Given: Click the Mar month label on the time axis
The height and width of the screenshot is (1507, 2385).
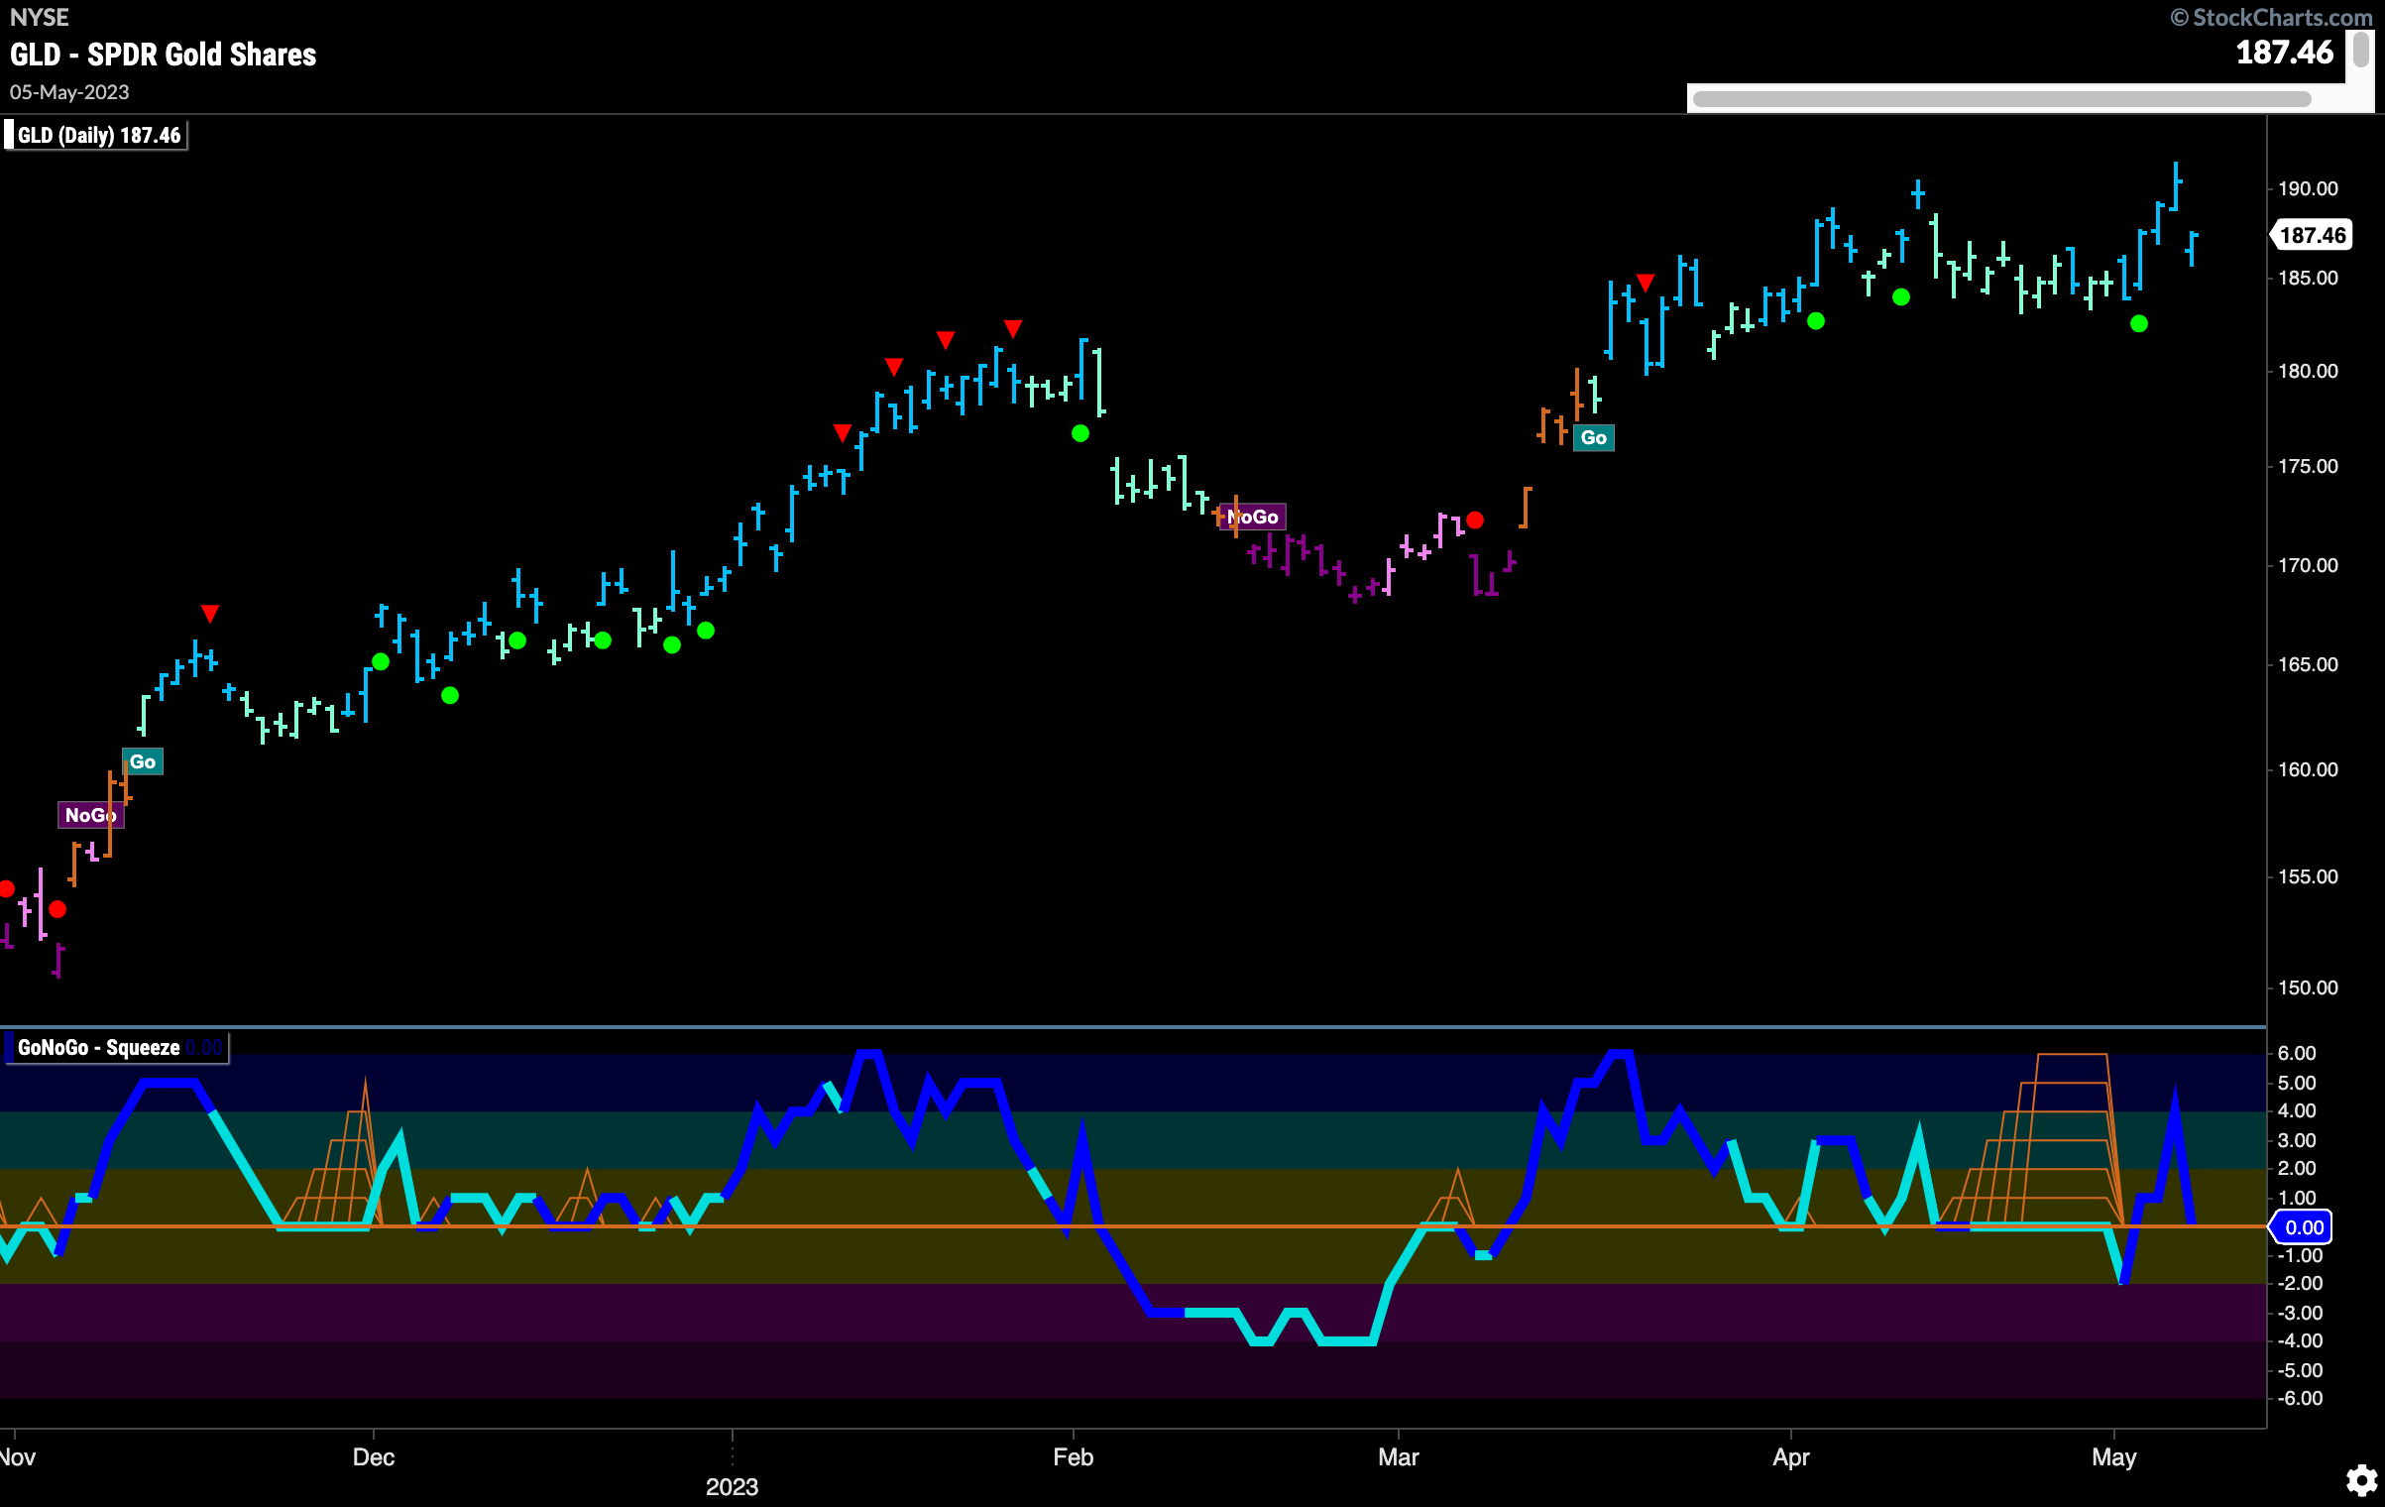Looking at the screenshot, I should (x=1398, y=1457).
